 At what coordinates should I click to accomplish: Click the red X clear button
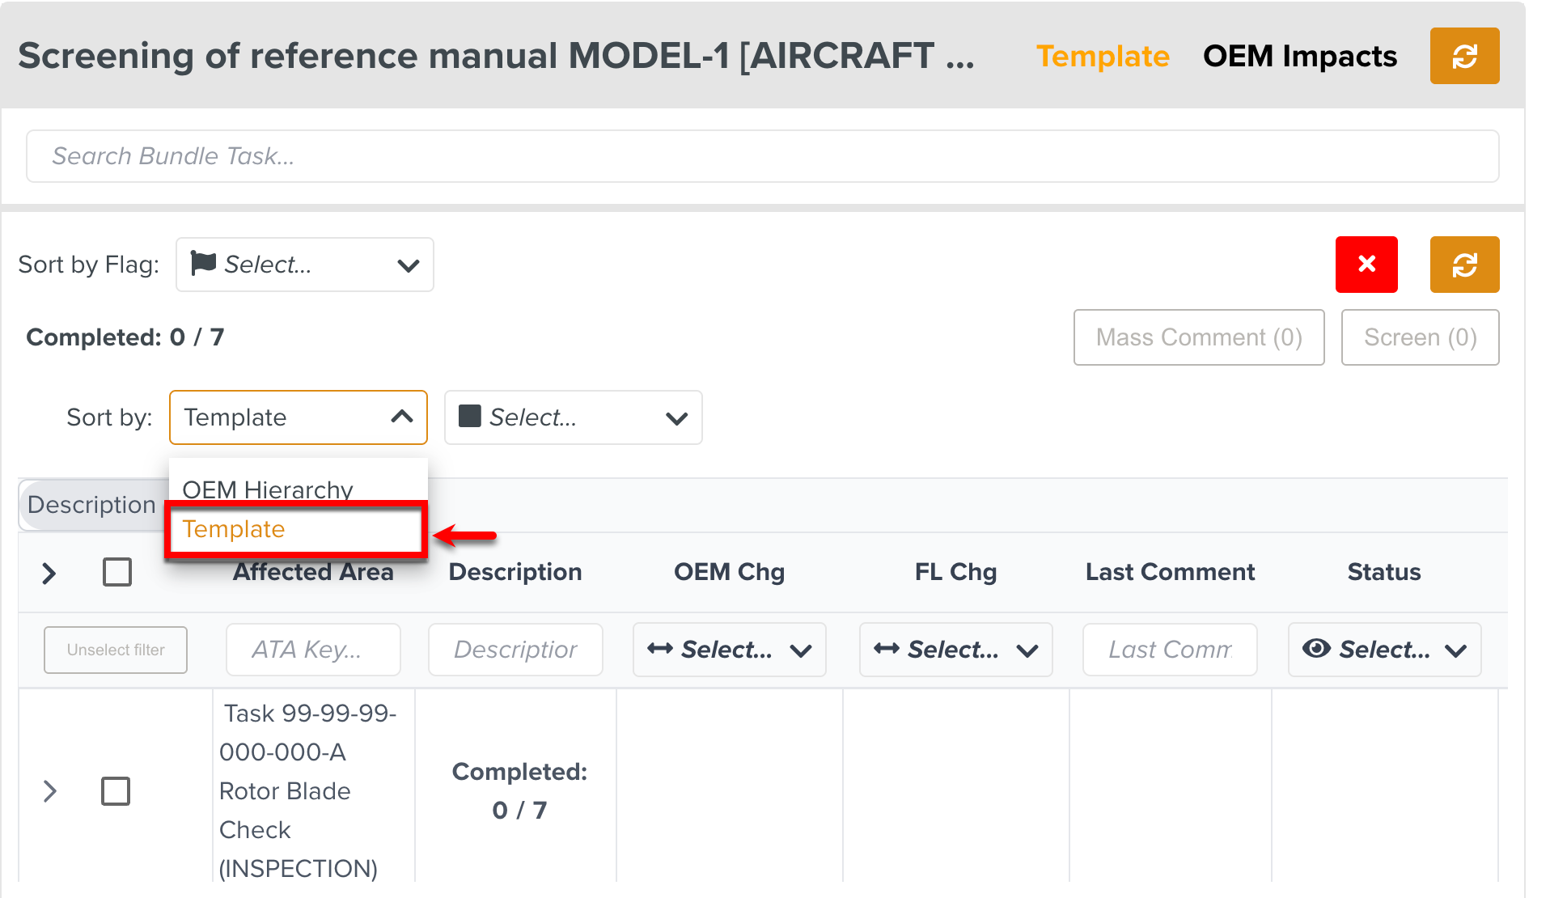coord(1366,264)
